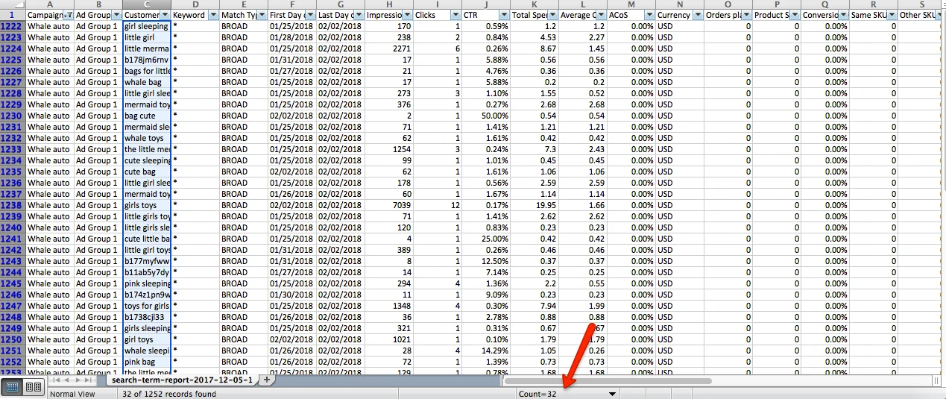Open status bar Count=32 summary dropdown arrow
Screen dimensions: 946x399
click(613, 393)
